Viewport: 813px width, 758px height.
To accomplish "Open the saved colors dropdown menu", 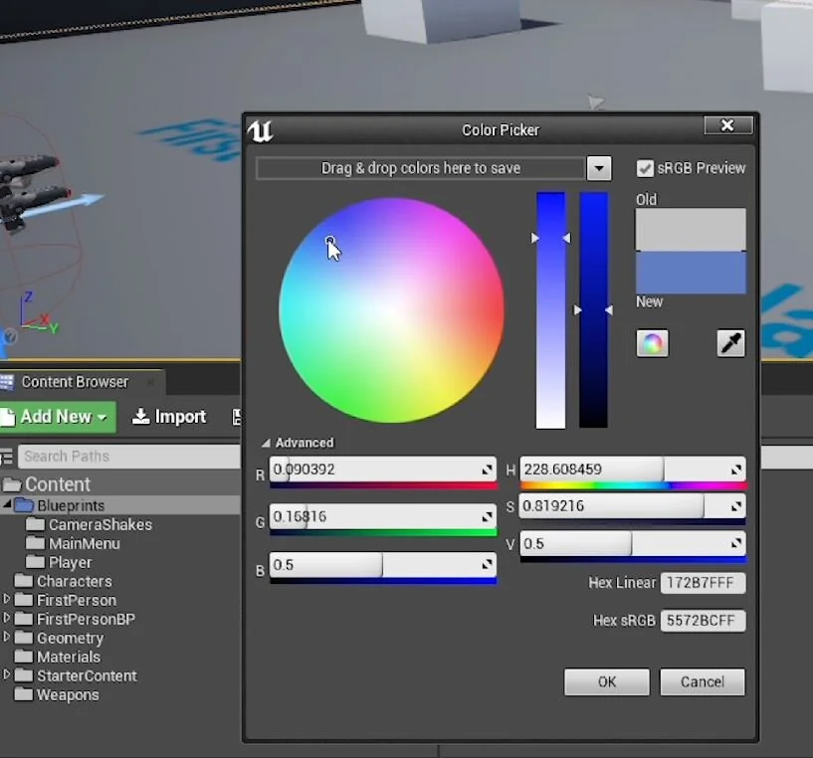I will tap(600, 168).
